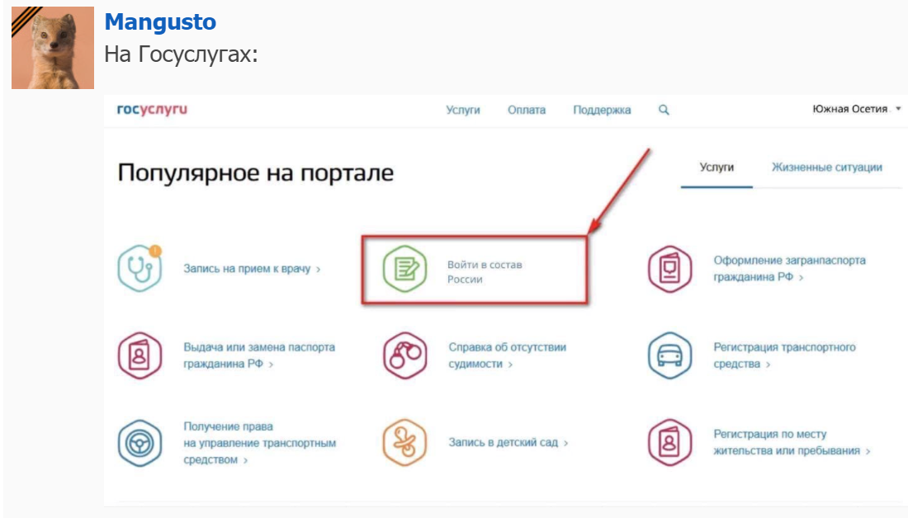Click the steering wheel driving license icon
Image resolution: width=908 pixels, height=518 pixels.
coord(140,443)
